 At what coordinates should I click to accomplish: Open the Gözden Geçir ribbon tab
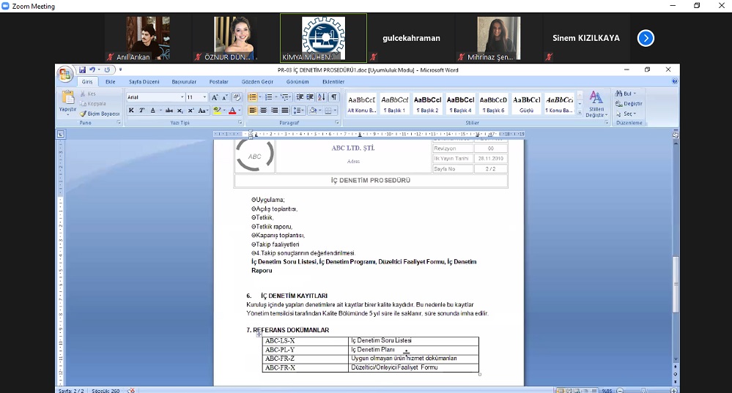pyautogui.click(x=257, y=82)
